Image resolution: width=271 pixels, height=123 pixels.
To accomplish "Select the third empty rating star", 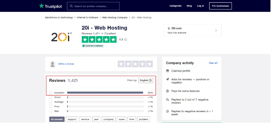I will coord(135,64).
